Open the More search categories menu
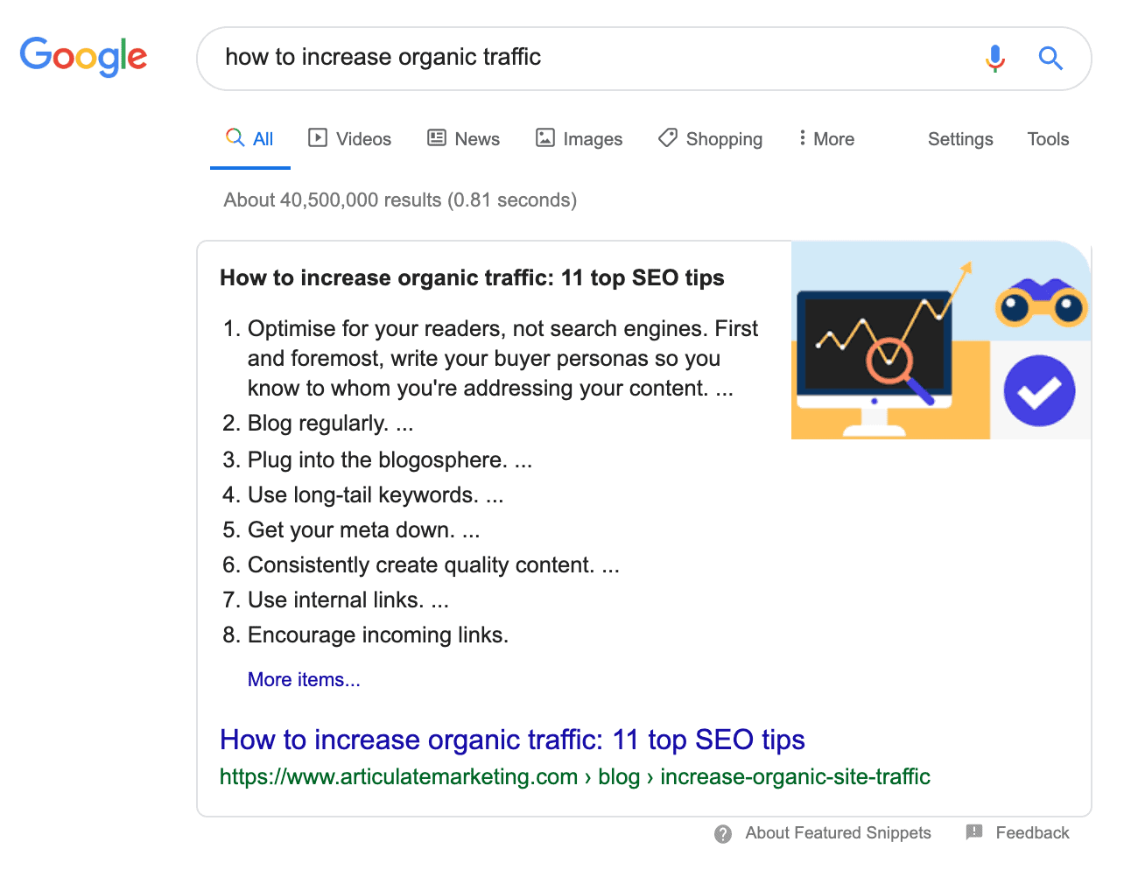 pos(825,138)
